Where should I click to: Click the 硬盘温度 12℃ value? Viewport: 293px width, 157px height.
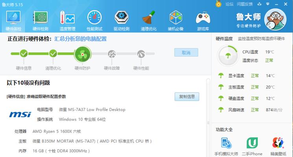(x=270, y=99)
